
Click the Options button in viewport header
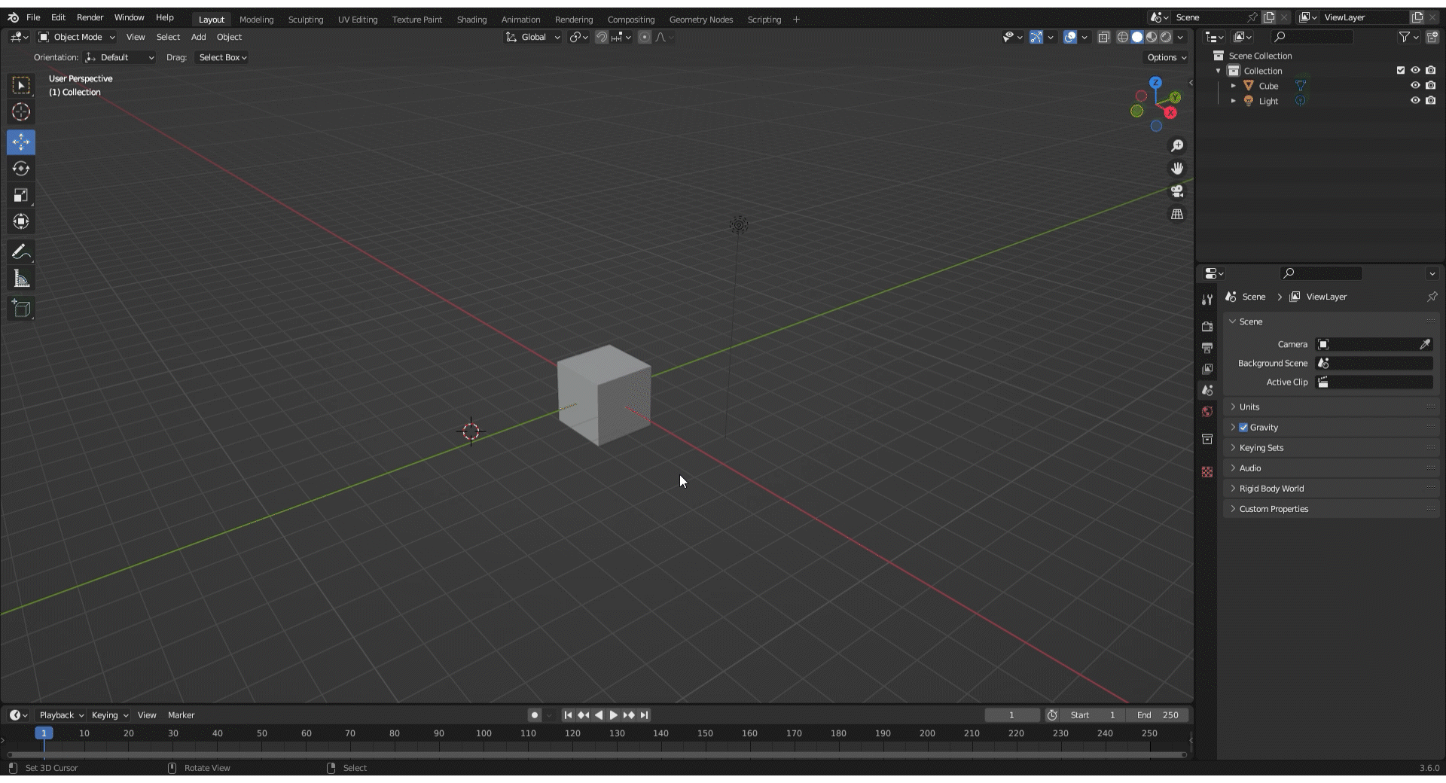1166,57
